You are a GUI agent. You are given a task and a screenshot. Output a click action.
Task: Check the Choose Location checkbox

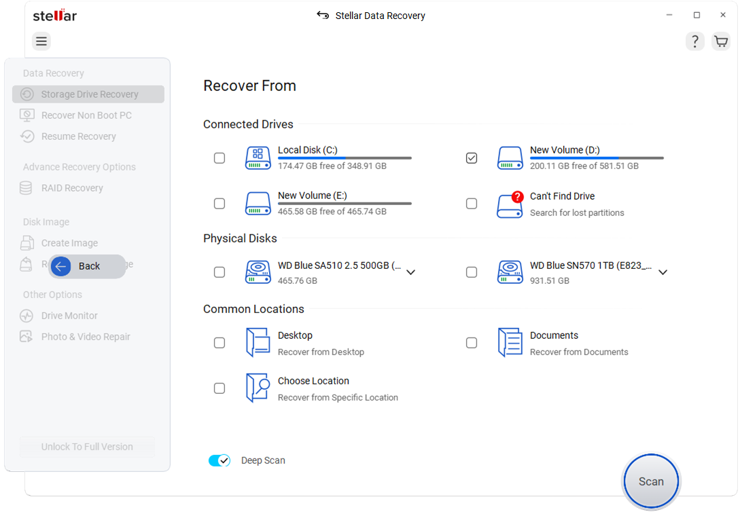coord(219,388)
